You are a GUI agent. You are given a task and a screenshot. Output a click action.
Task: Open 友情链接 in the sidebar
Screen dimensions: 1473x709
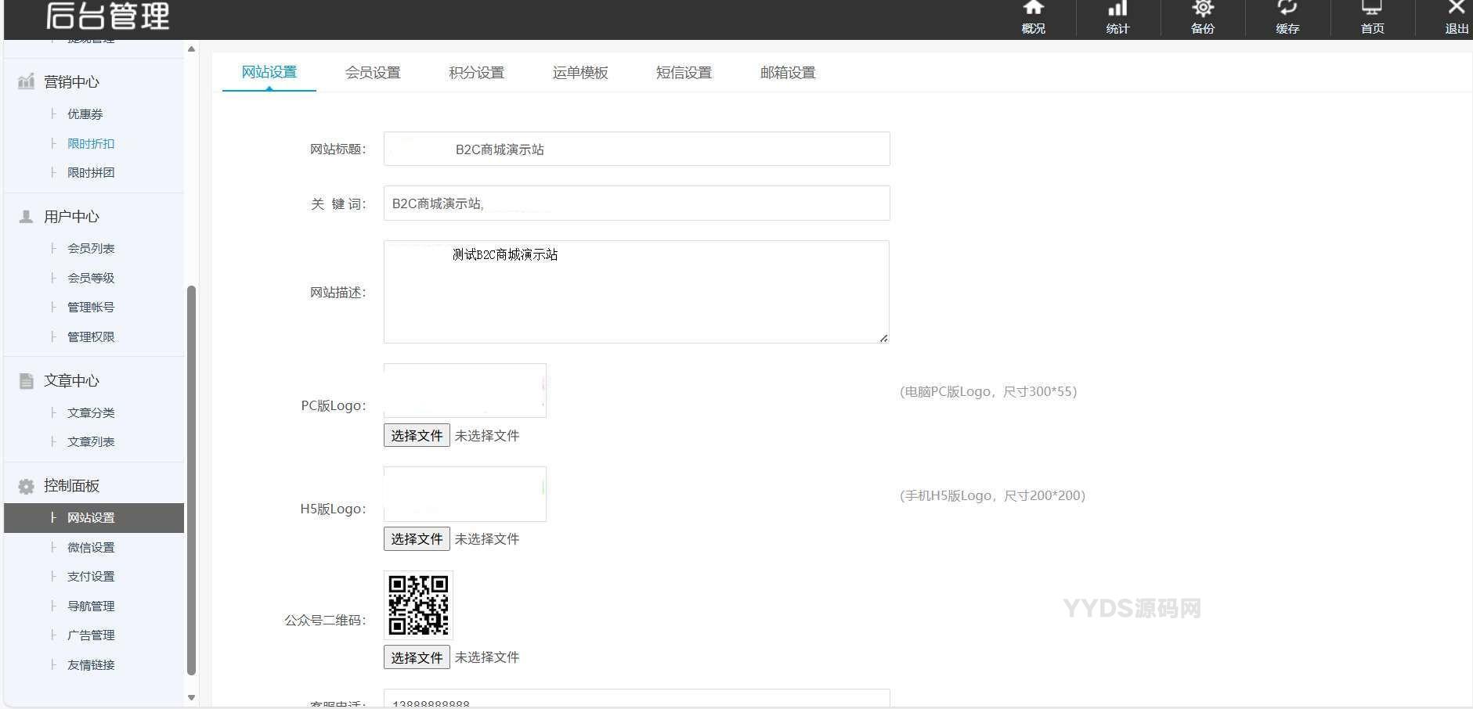coord(91,664)
